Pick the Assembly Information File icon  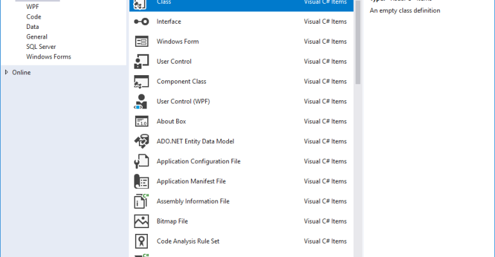tap(141, 201)
